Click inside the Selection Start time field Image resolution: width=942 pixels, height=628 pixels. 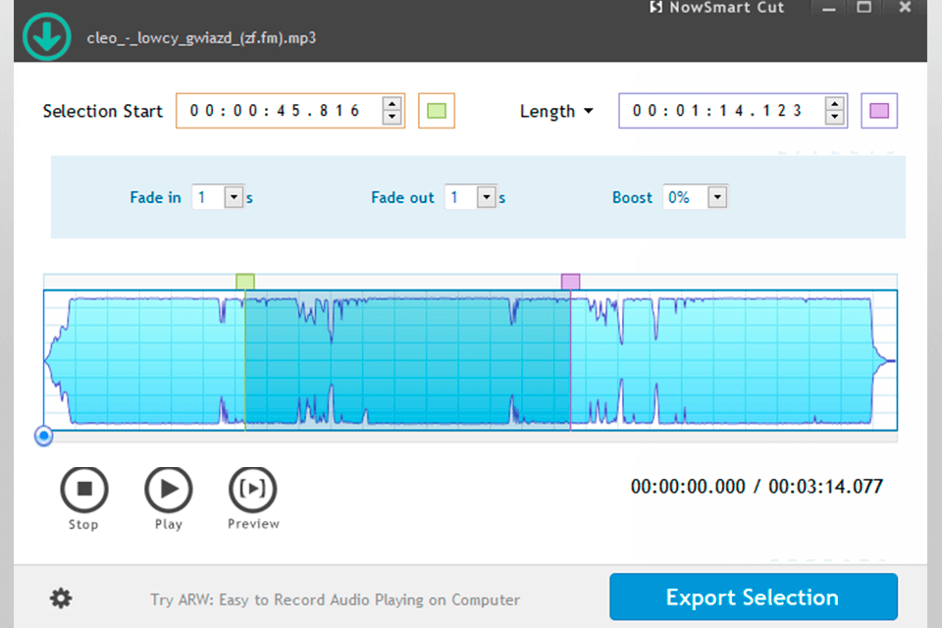(280, 111)
